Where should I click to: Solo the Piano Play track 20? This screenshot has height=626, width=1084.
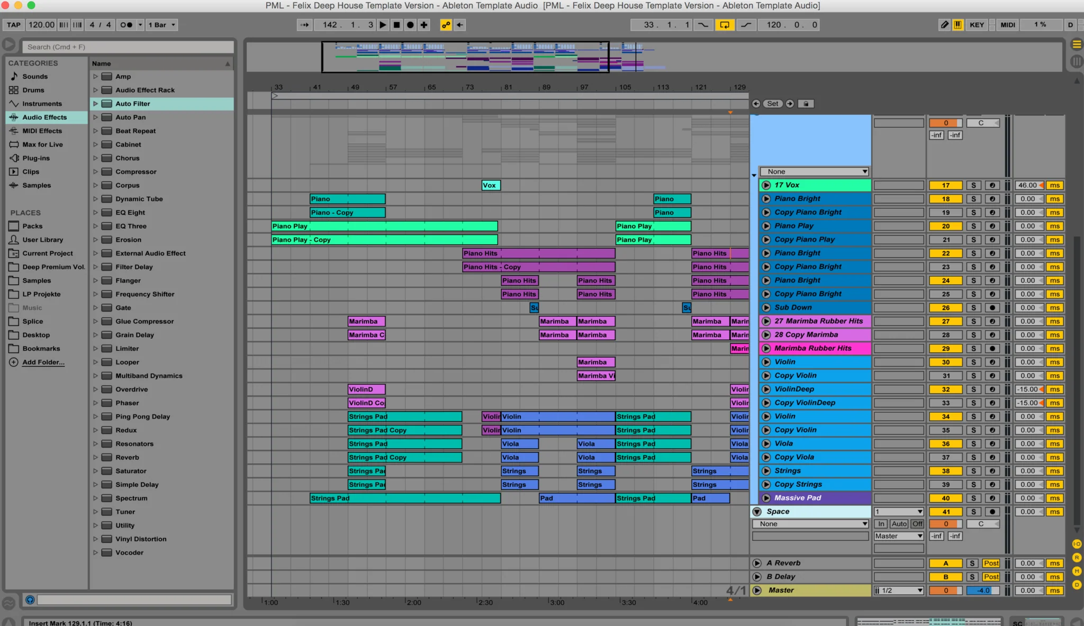[x=973, y=226]
